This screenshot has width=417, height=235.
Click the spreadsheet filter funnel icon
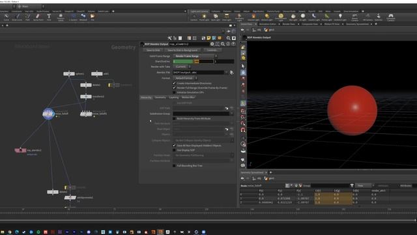(352, 185)
